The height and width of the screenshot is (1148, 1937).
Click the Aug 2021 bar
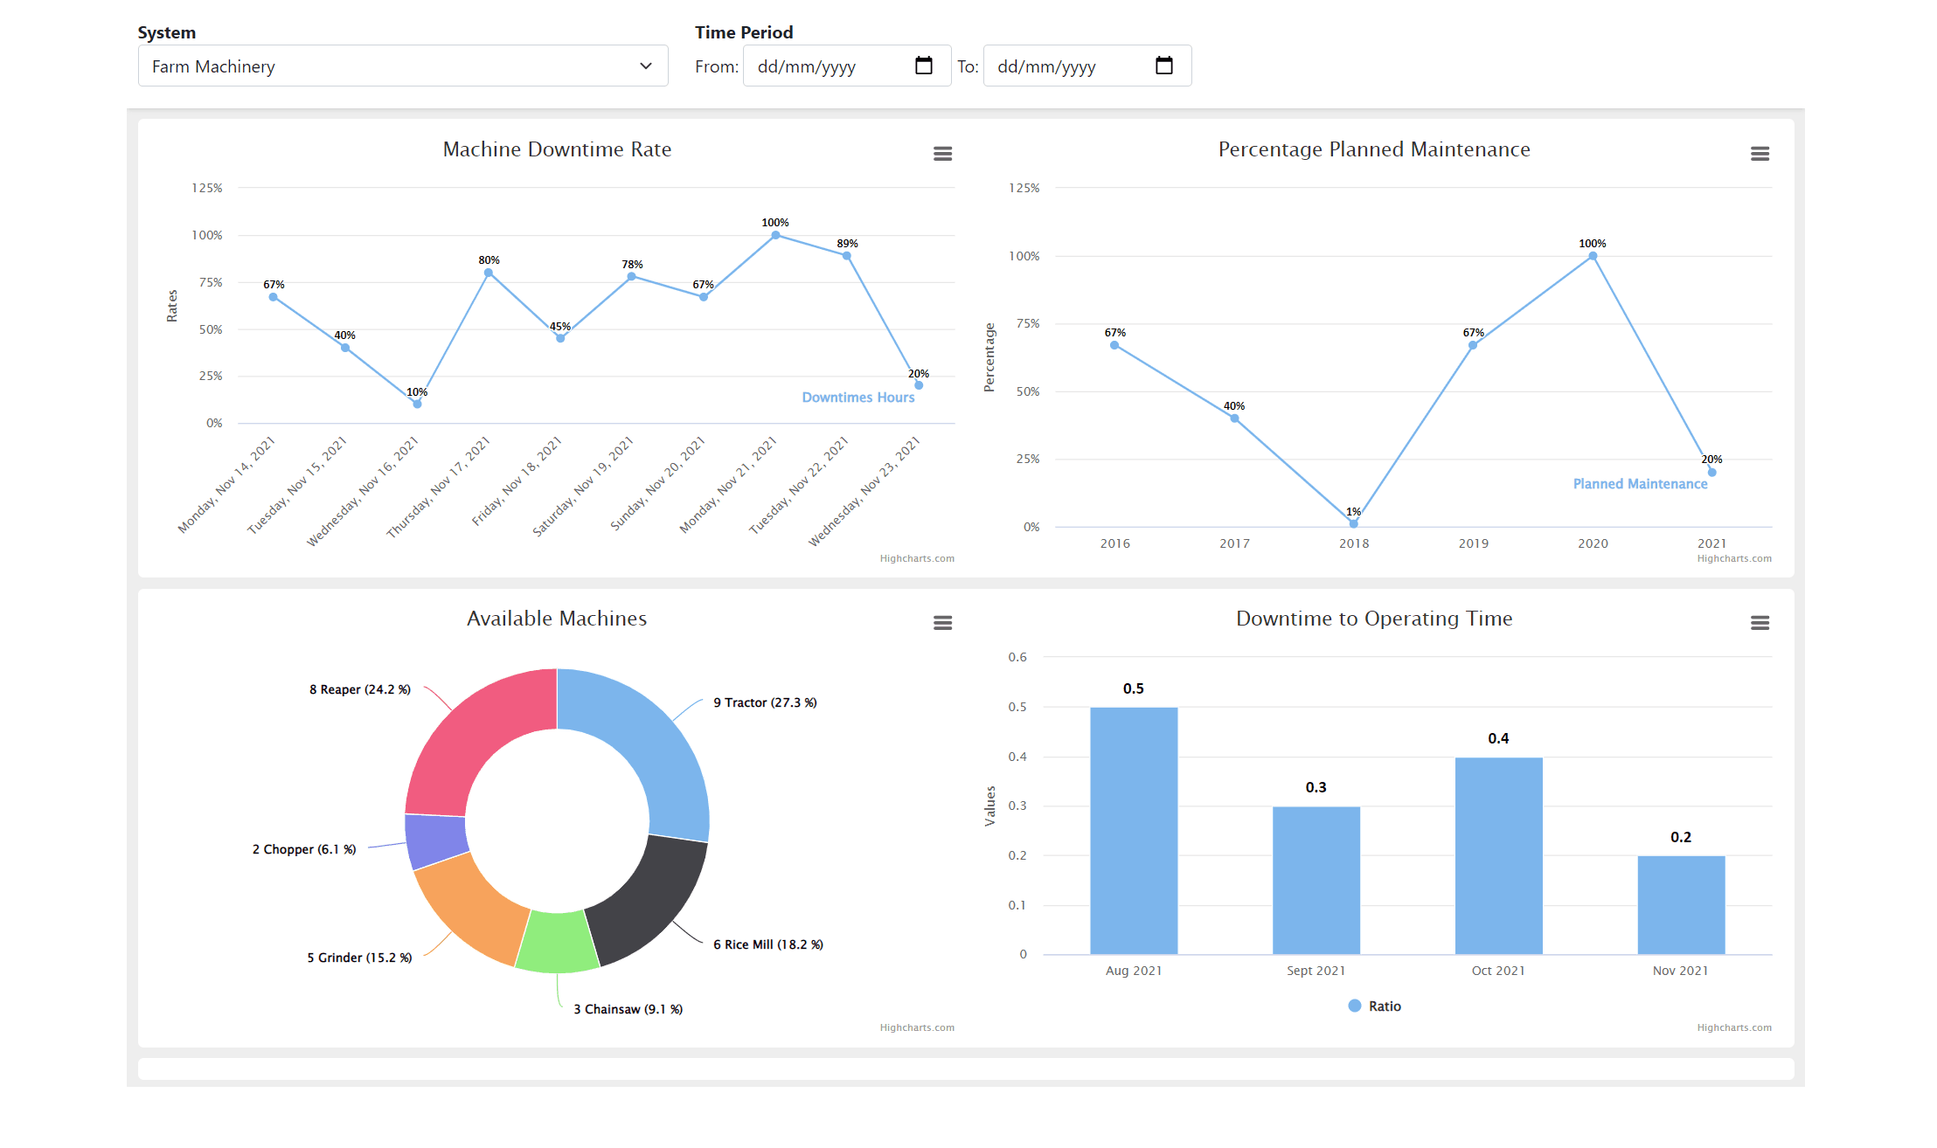[1134, 830]
